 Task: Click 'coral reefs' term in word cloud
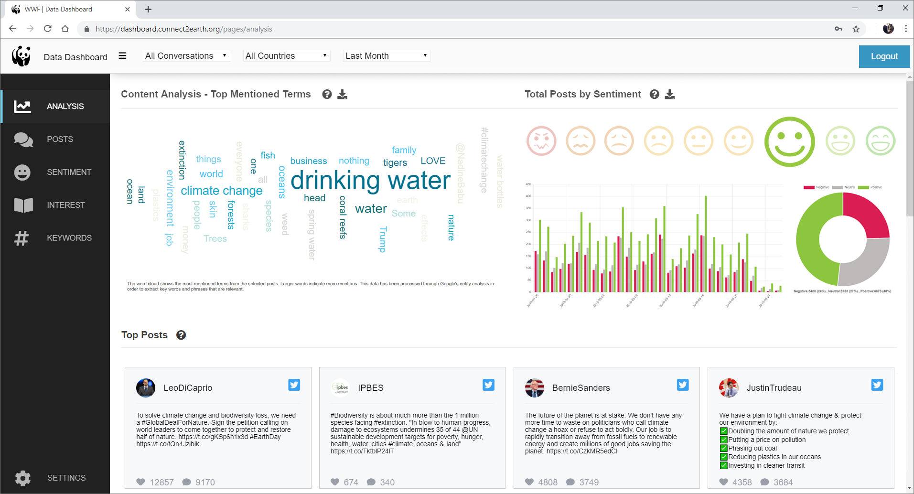pyautogui.click(x=343, y=217)
